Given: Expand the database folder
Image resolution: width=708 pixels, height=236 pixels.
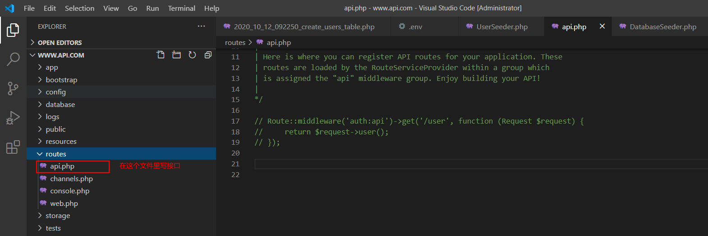Looking at the screenshot, I should coord(121,104).
